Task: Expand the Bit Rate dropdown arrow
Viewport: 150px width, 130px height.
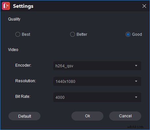Action: click(x=136, y=97)
